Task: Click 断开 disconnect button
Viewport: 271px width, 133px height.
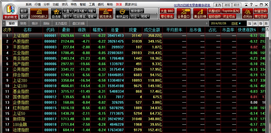Action: (x=24, y=11)
